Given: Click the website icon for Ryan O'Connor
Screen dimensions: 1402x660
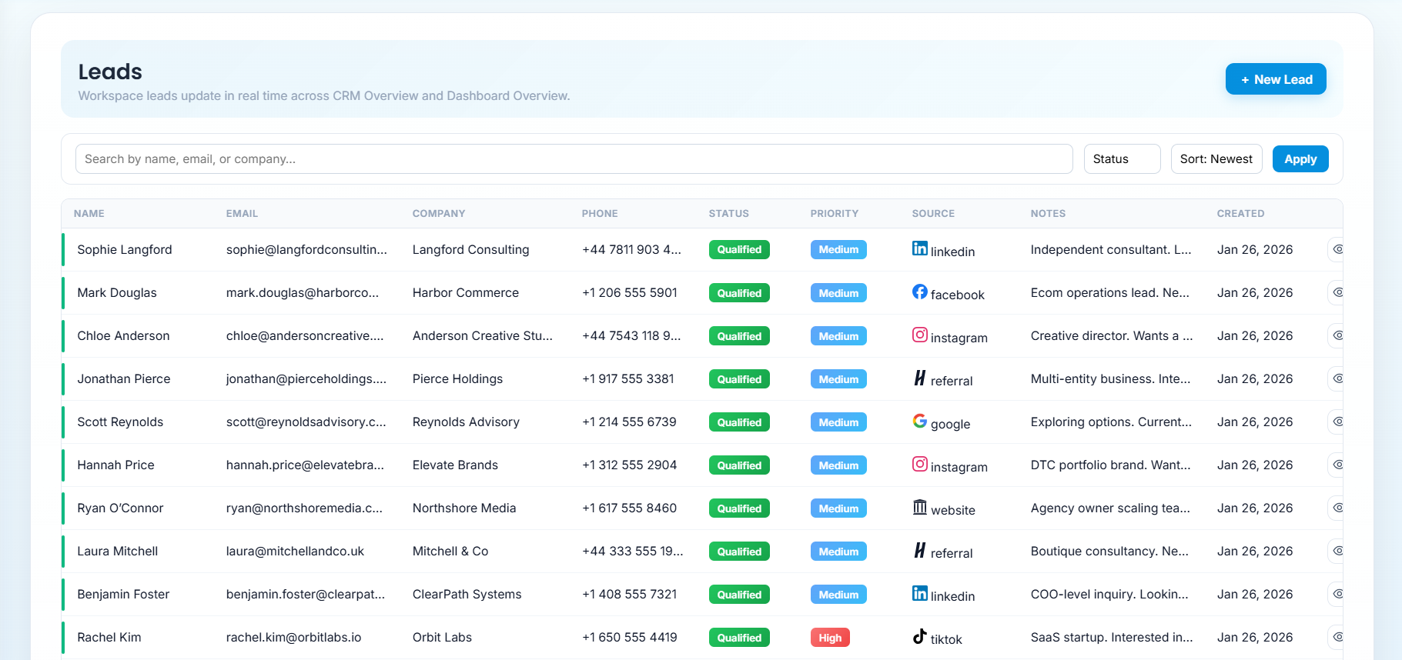Looking at the screenshot, I should pos(919,507).
